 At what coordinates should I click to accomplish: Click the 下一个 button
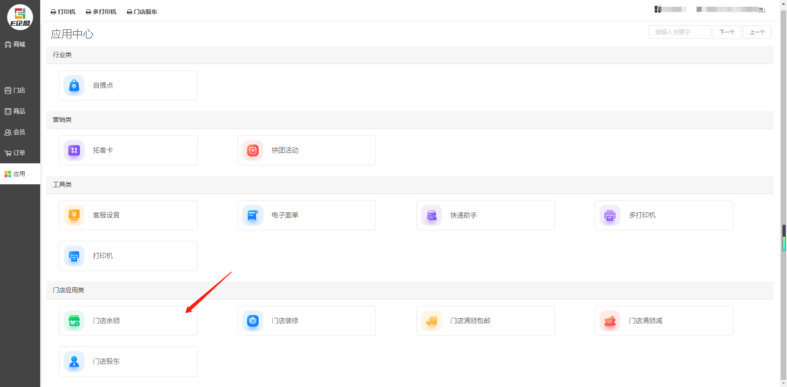(x=727, y=32)
